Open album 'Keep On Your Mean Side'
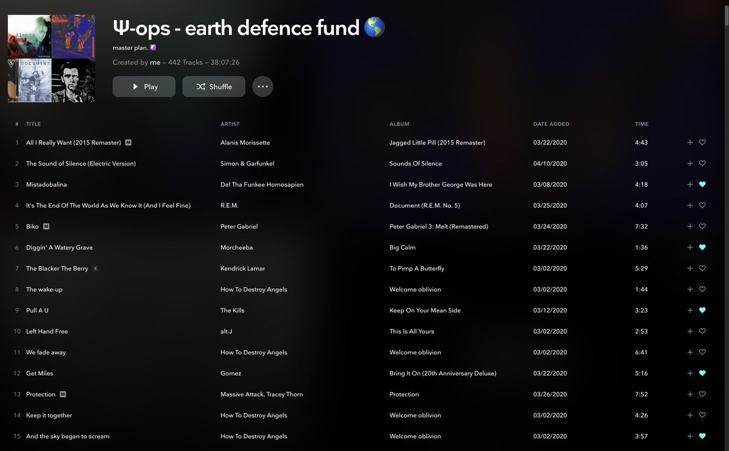This screenshot has width=729, height=451. click(425, 311)
